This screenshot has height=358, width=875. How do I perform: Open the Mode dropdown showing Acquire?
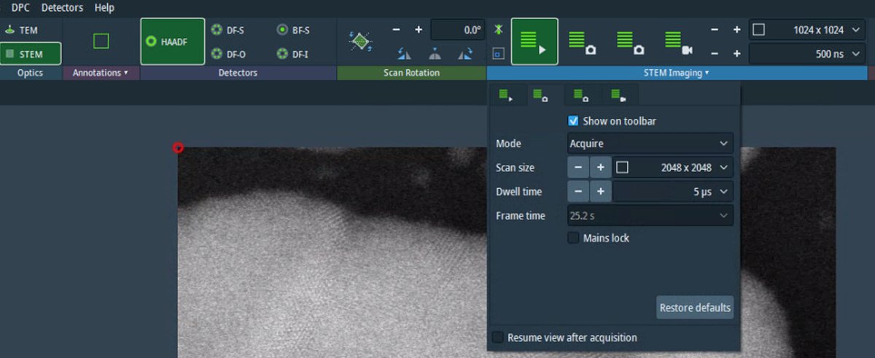(650, 144)
